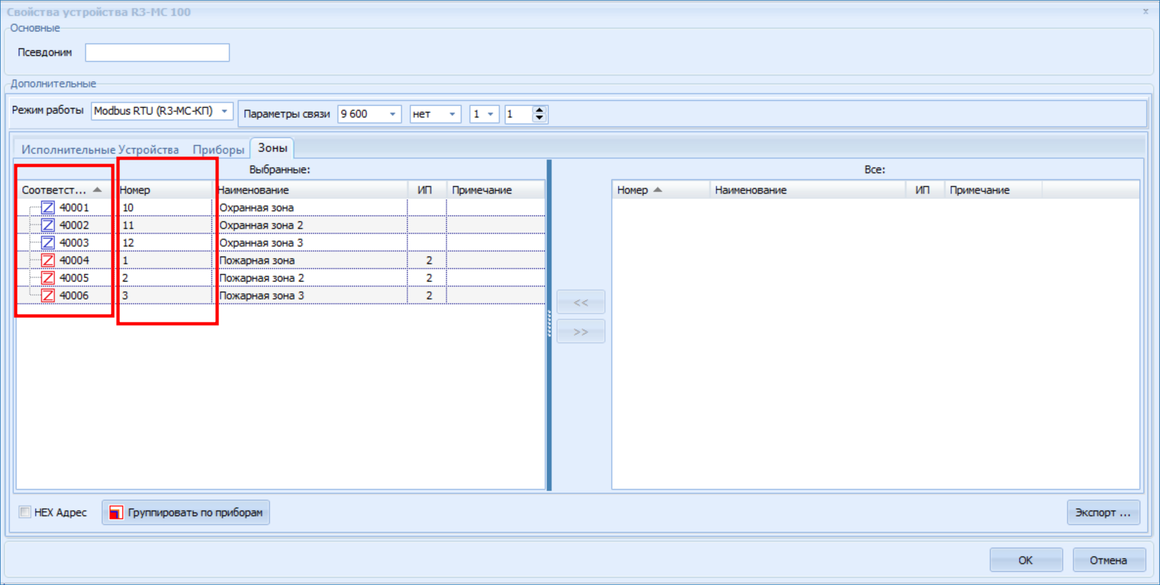Switch to the Исполнительные Устройства tab
This screenshot has width=1160, height=585.
coord(100,150)
